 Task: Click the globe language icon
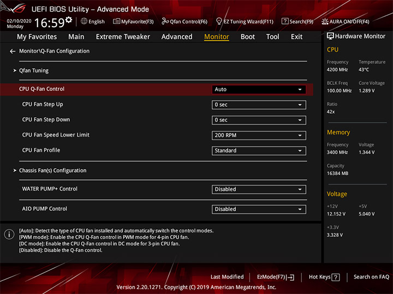pyautogui.click(x=84, y=21)
